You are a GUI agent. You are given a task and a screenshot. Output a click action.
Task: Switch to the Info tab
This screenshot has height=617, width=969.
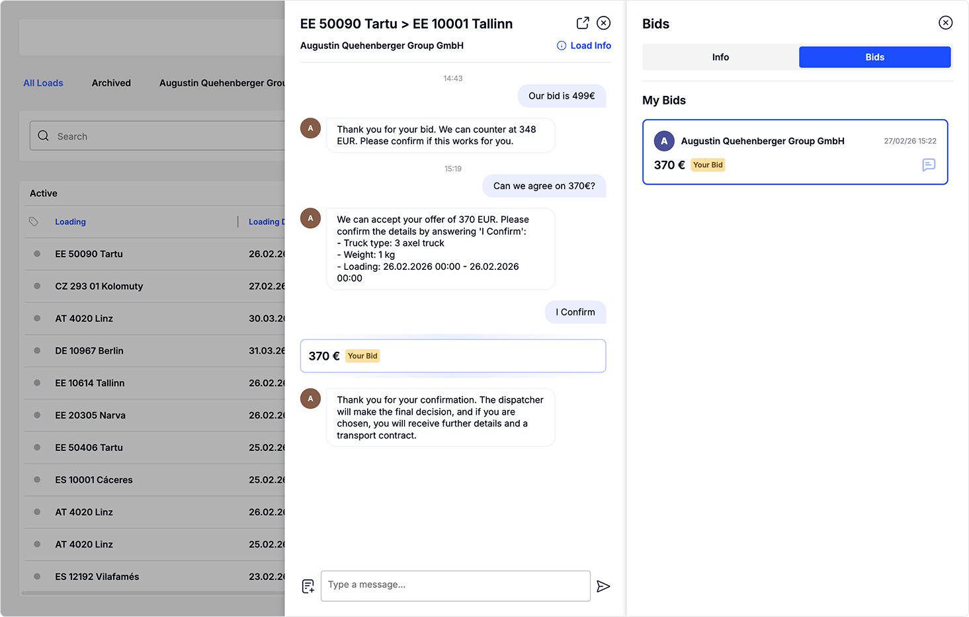point(720,58)
